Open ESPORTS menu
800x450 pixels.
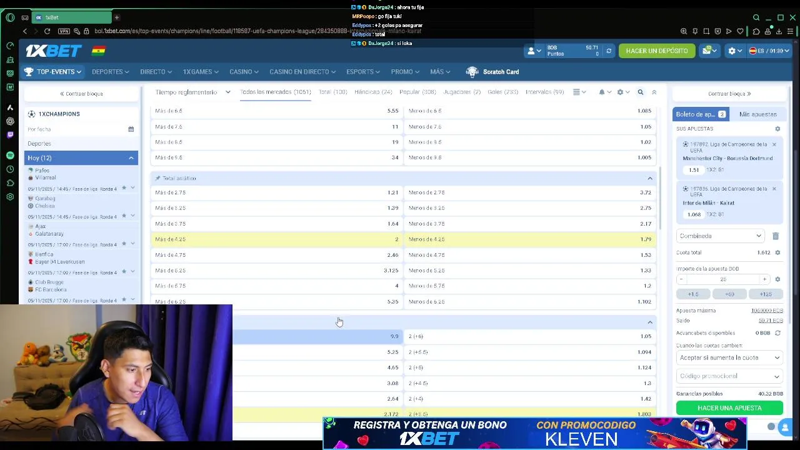[363, 72]
